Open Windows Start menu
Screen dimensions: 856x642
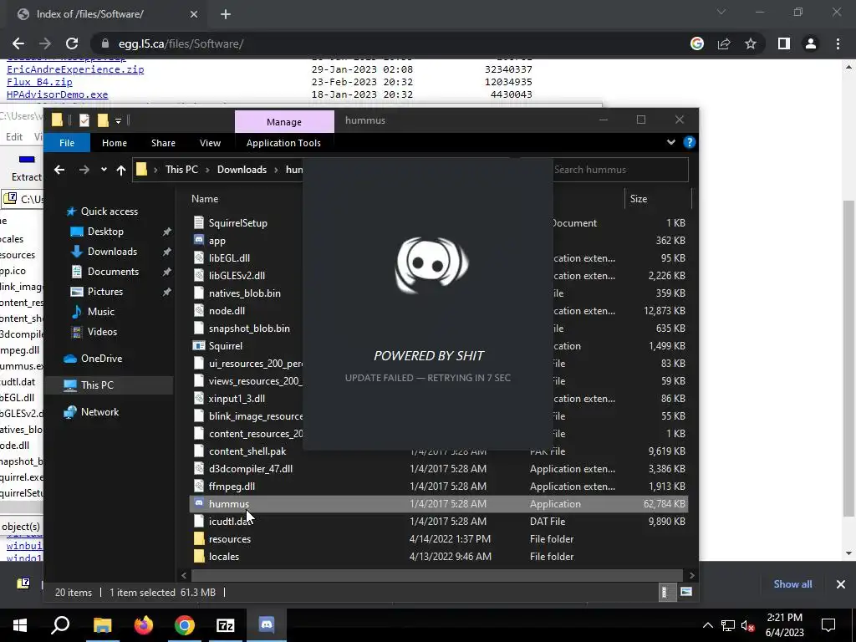(20, 625)
